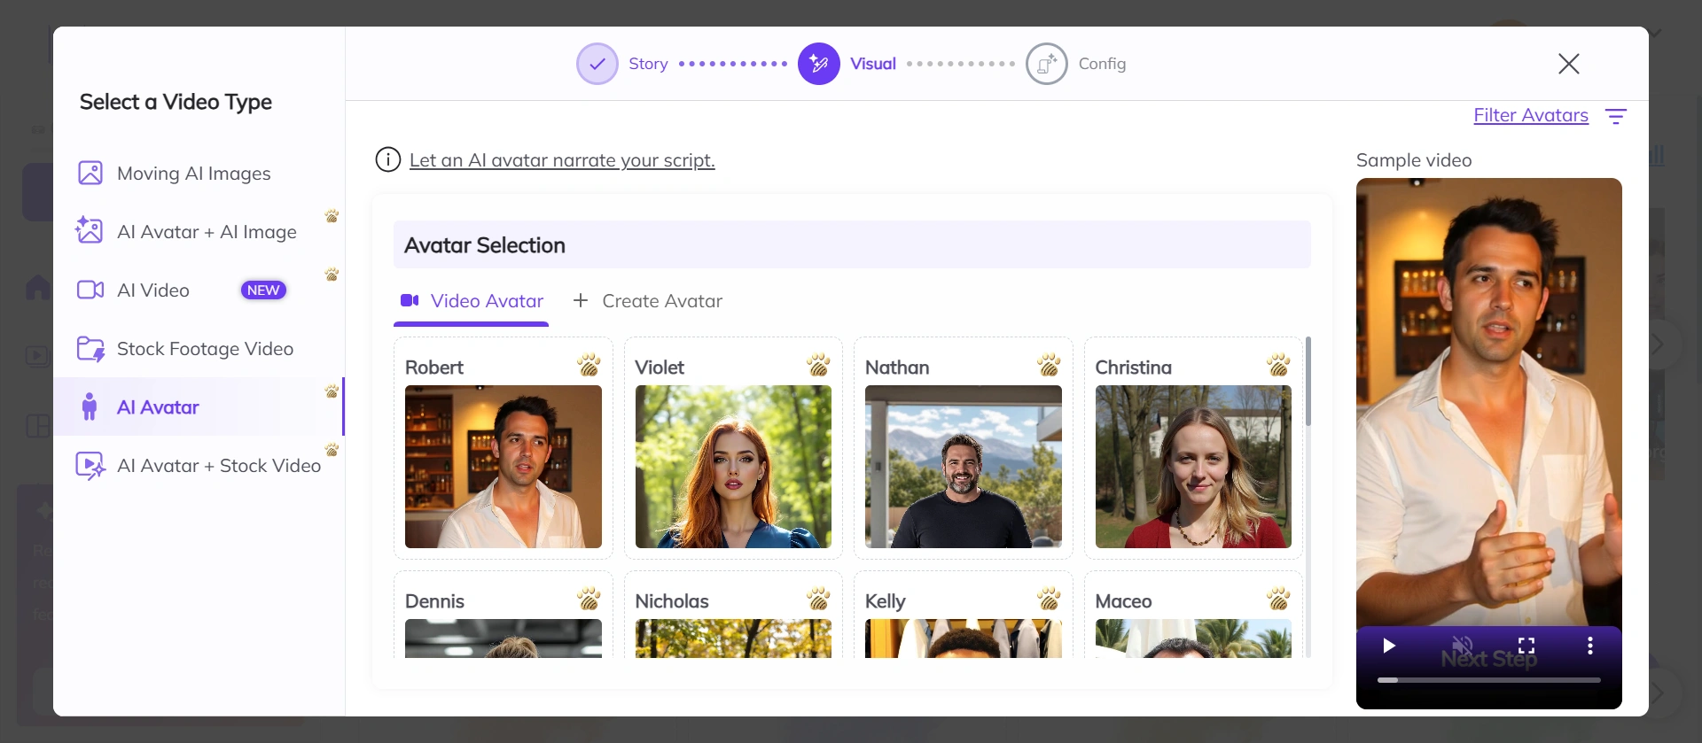Select Moving AI Images video type
Screen dimensions: 1702x743
pos(199,174)
